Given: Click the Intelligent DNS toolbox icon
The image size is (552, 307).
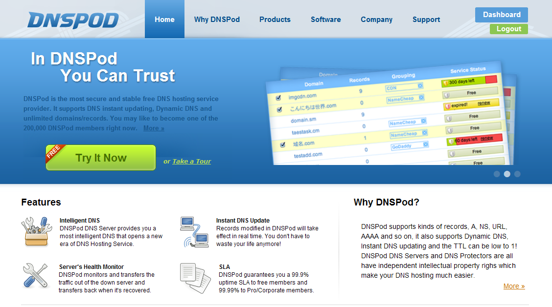Looking at the screenshot, I should point(37,231).
